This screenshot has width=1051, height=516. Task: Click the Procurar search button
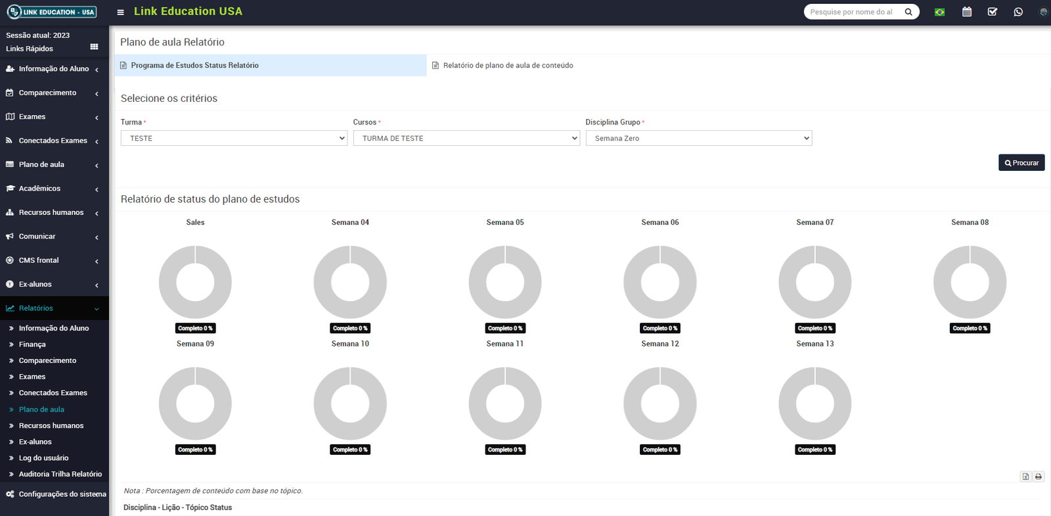click(x=1021, y=162)
